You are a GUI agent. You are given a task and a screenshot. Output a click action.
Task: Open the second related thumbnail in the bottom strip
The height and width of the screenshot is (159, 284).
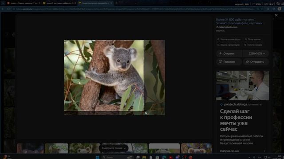(56, 148)
